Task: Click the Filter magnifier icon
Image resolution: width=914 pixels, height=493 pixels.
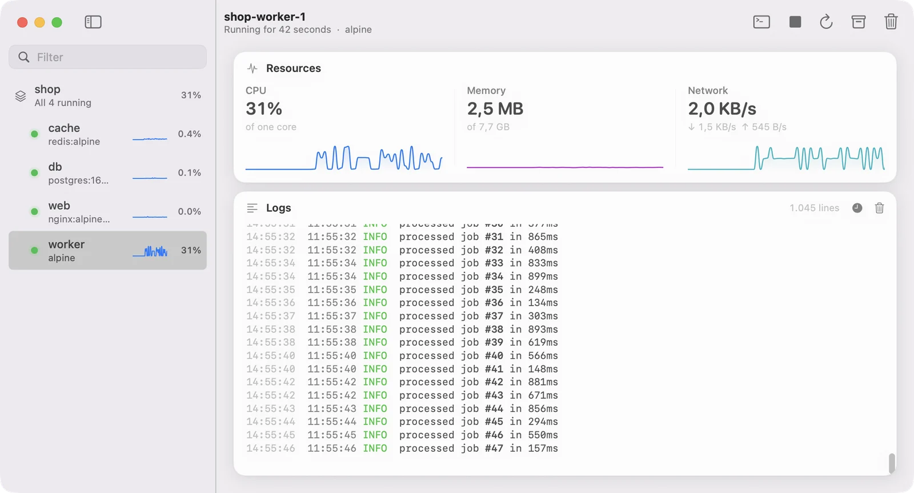Action: 23,57
